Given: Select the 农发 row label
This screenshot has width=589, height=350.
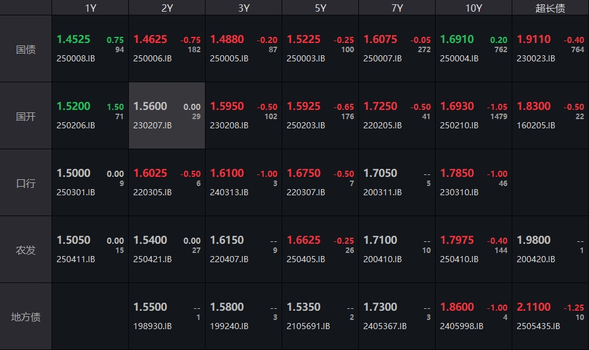Looking at the screenshot, I should (26, 250).
